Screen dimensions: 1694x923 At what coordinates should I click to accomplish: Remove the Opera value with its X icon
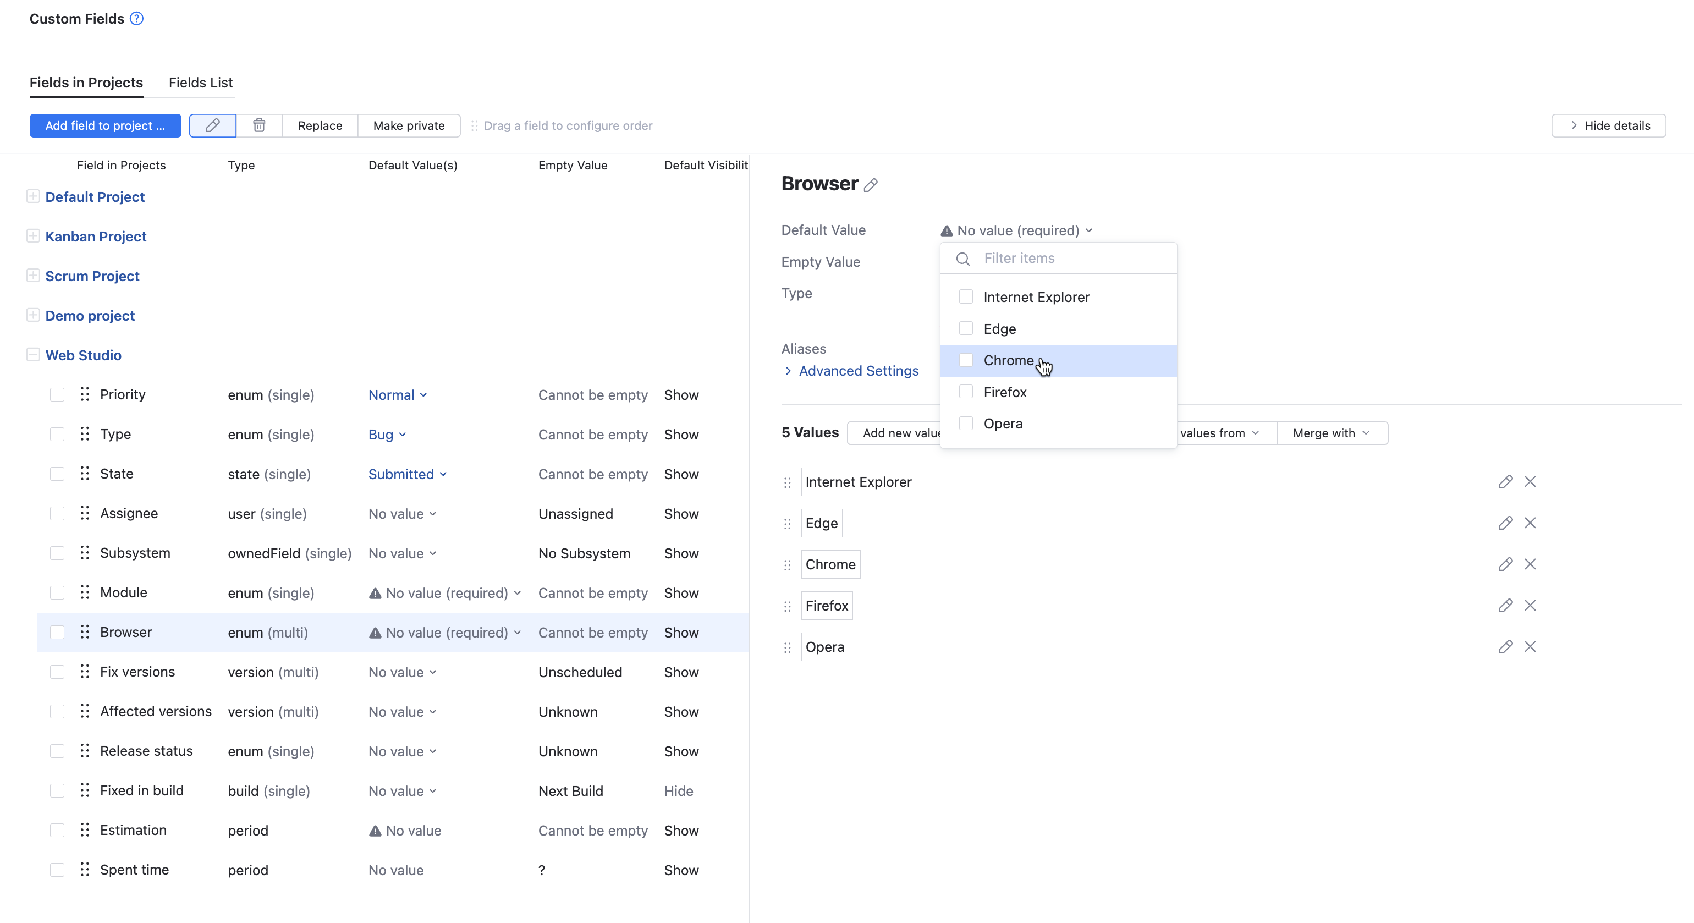[x=1531, y=647]
